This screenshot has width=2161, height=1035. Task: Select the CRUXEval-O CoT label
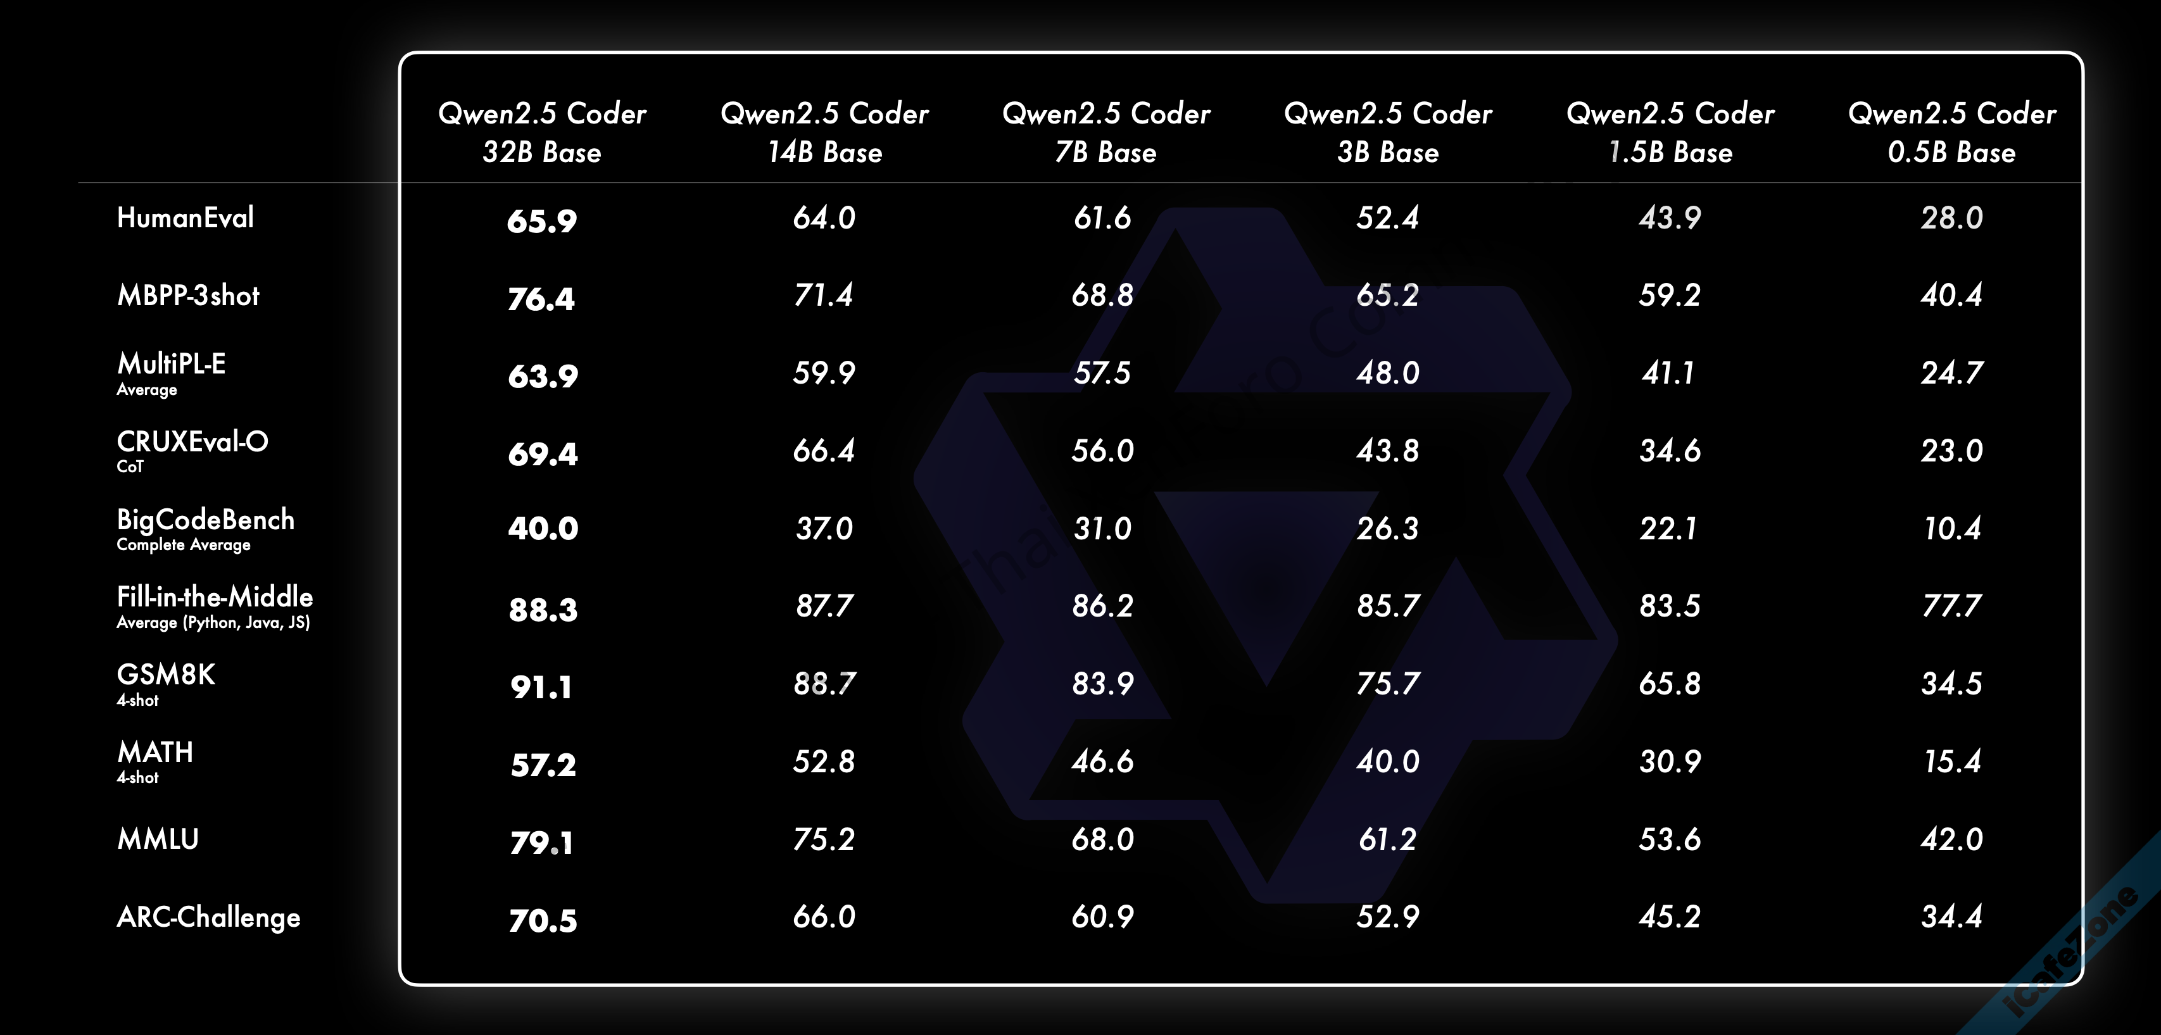(x=192, y=449)
